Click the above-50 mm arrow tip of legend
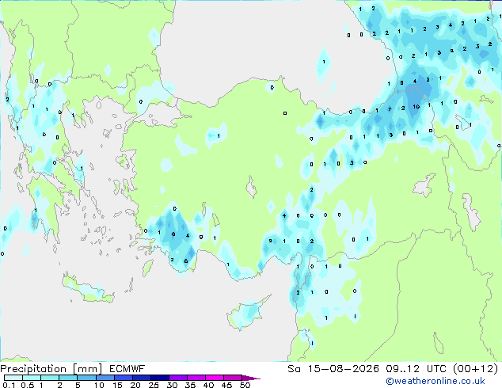The height and width of the screenshot is (388, 502). (x=251, y=378)
